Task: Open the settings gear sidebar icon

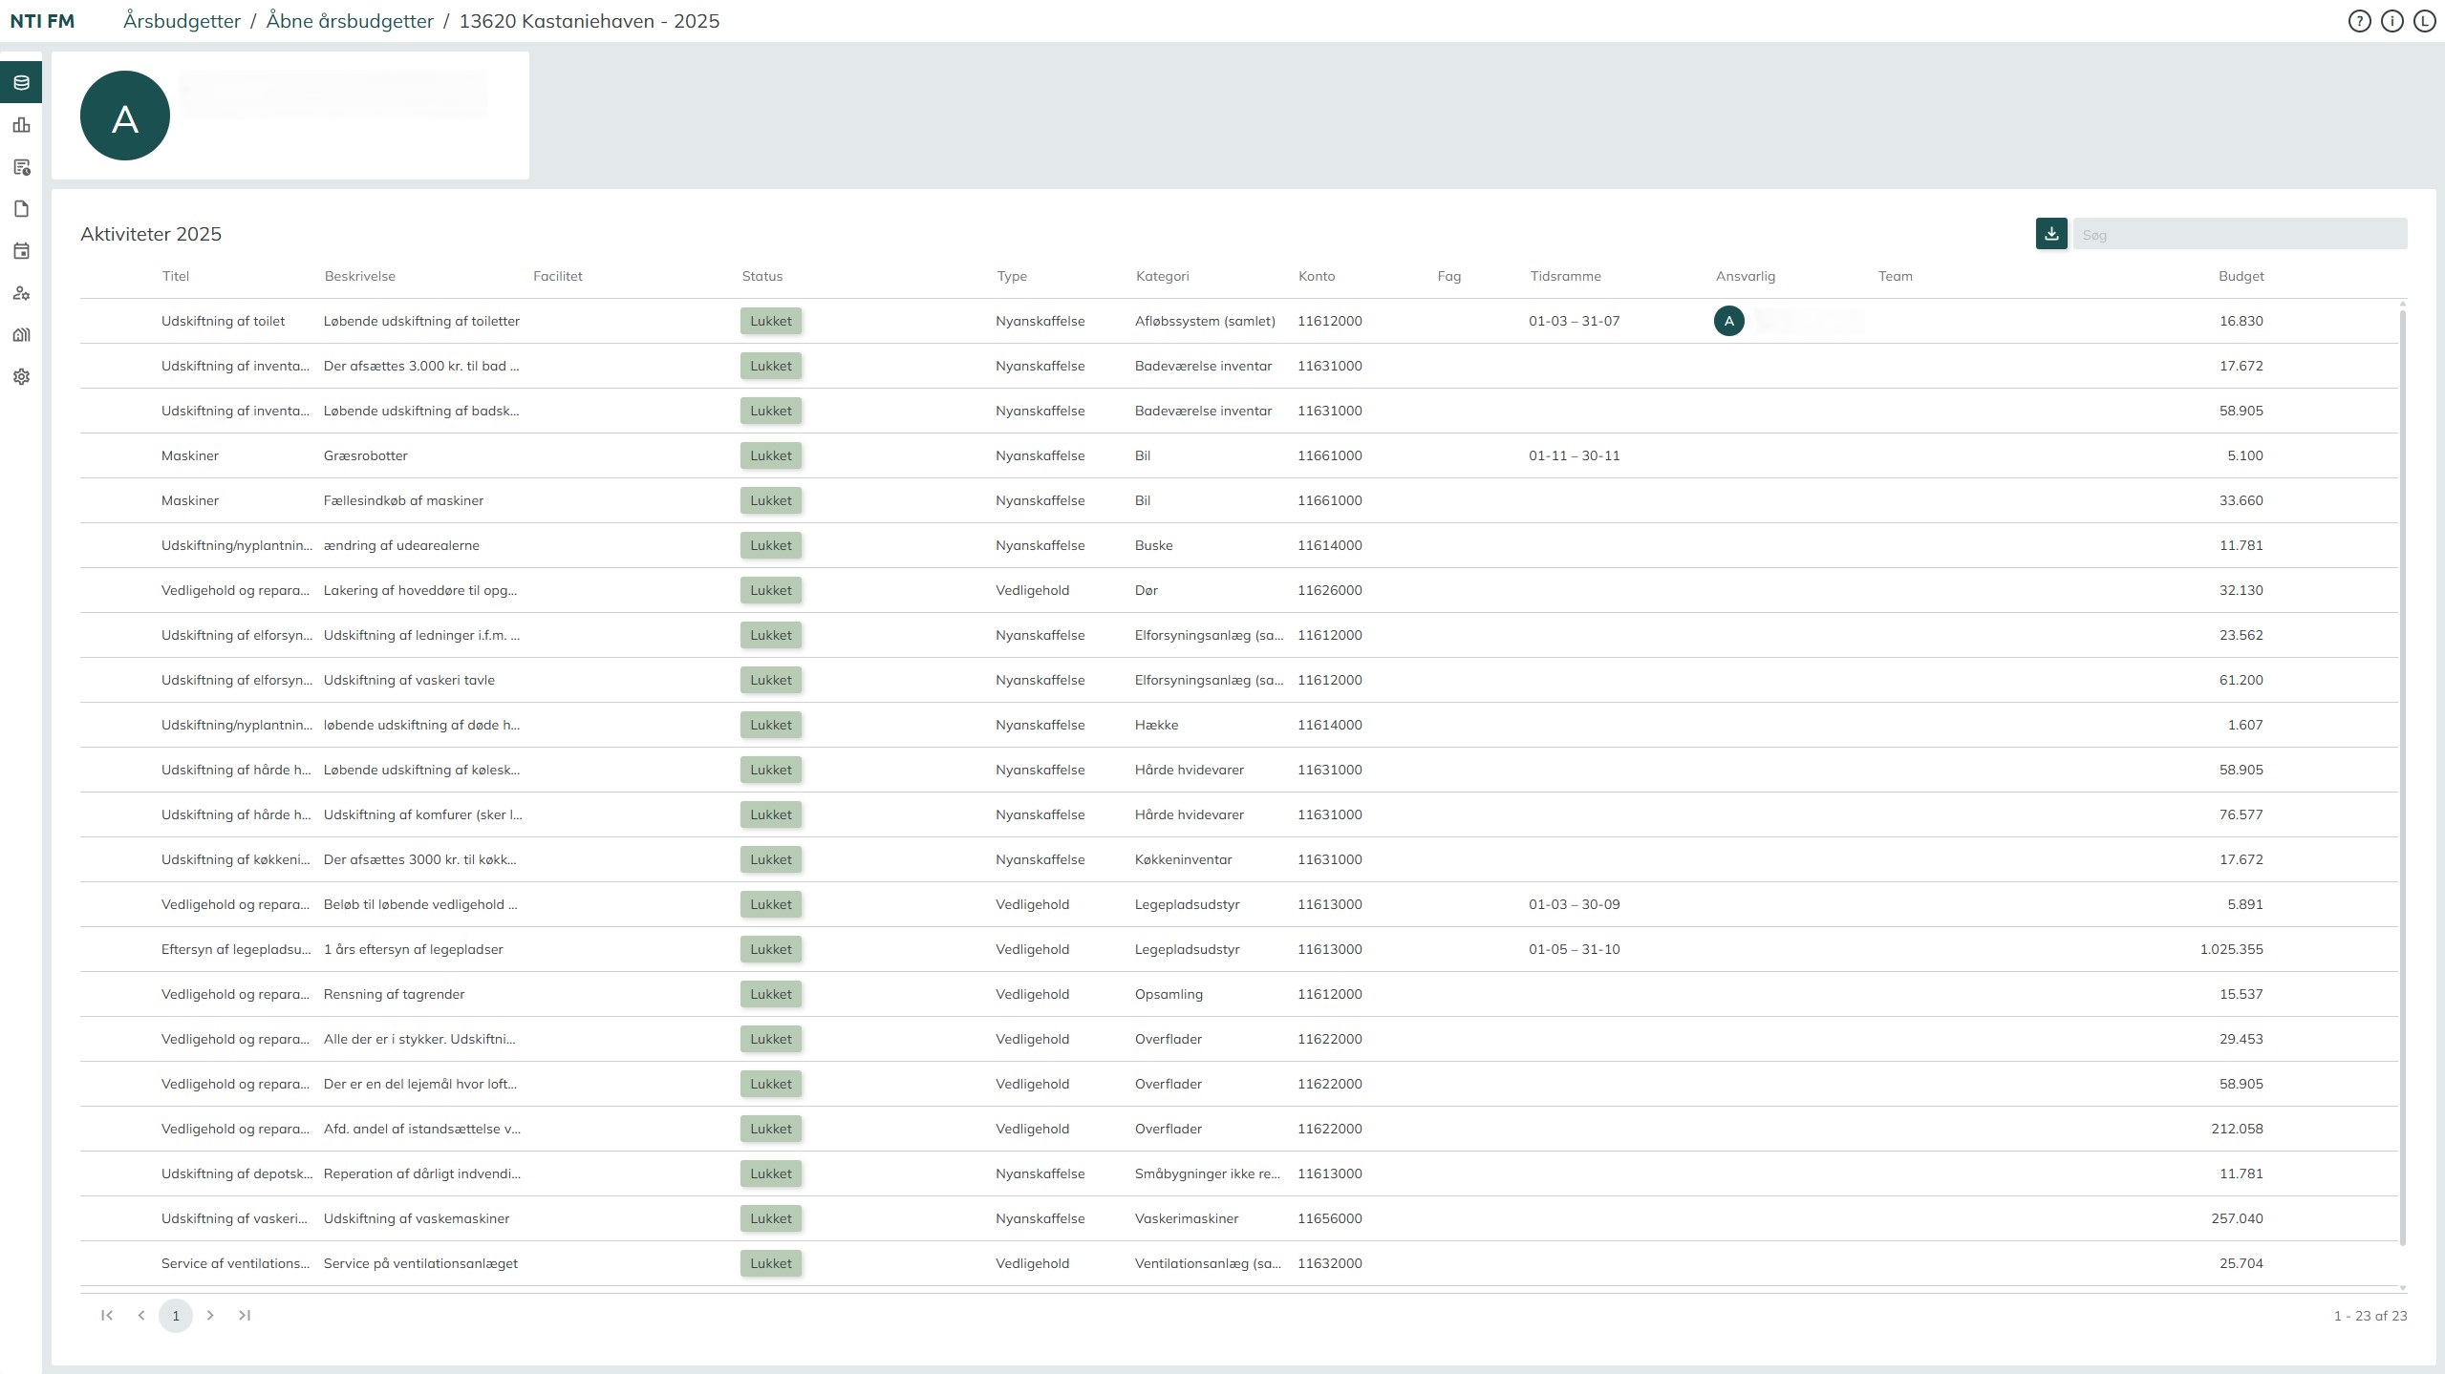Action: pos(21,377)
